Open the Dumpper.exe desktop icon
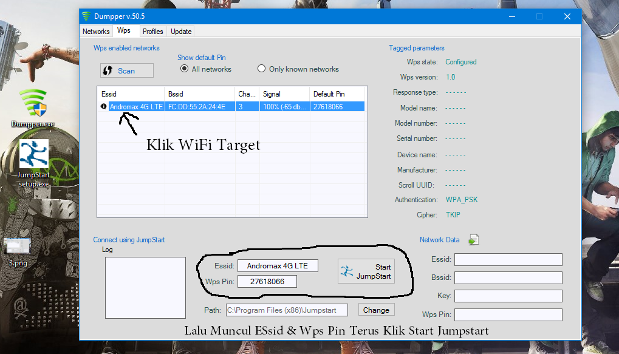The height and width of the screenshot is (354, 619). (33, 107)
